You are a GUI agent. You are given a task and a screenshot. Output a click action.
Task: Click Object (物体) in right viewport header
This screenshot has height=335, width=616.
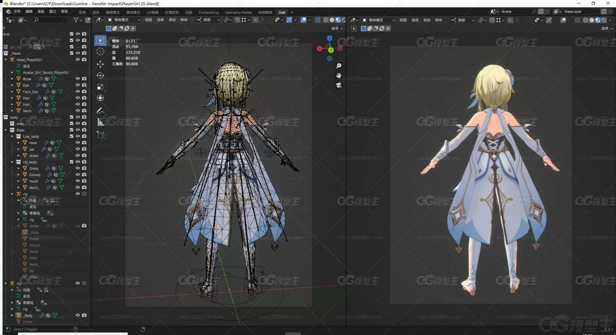pos(438,20)
